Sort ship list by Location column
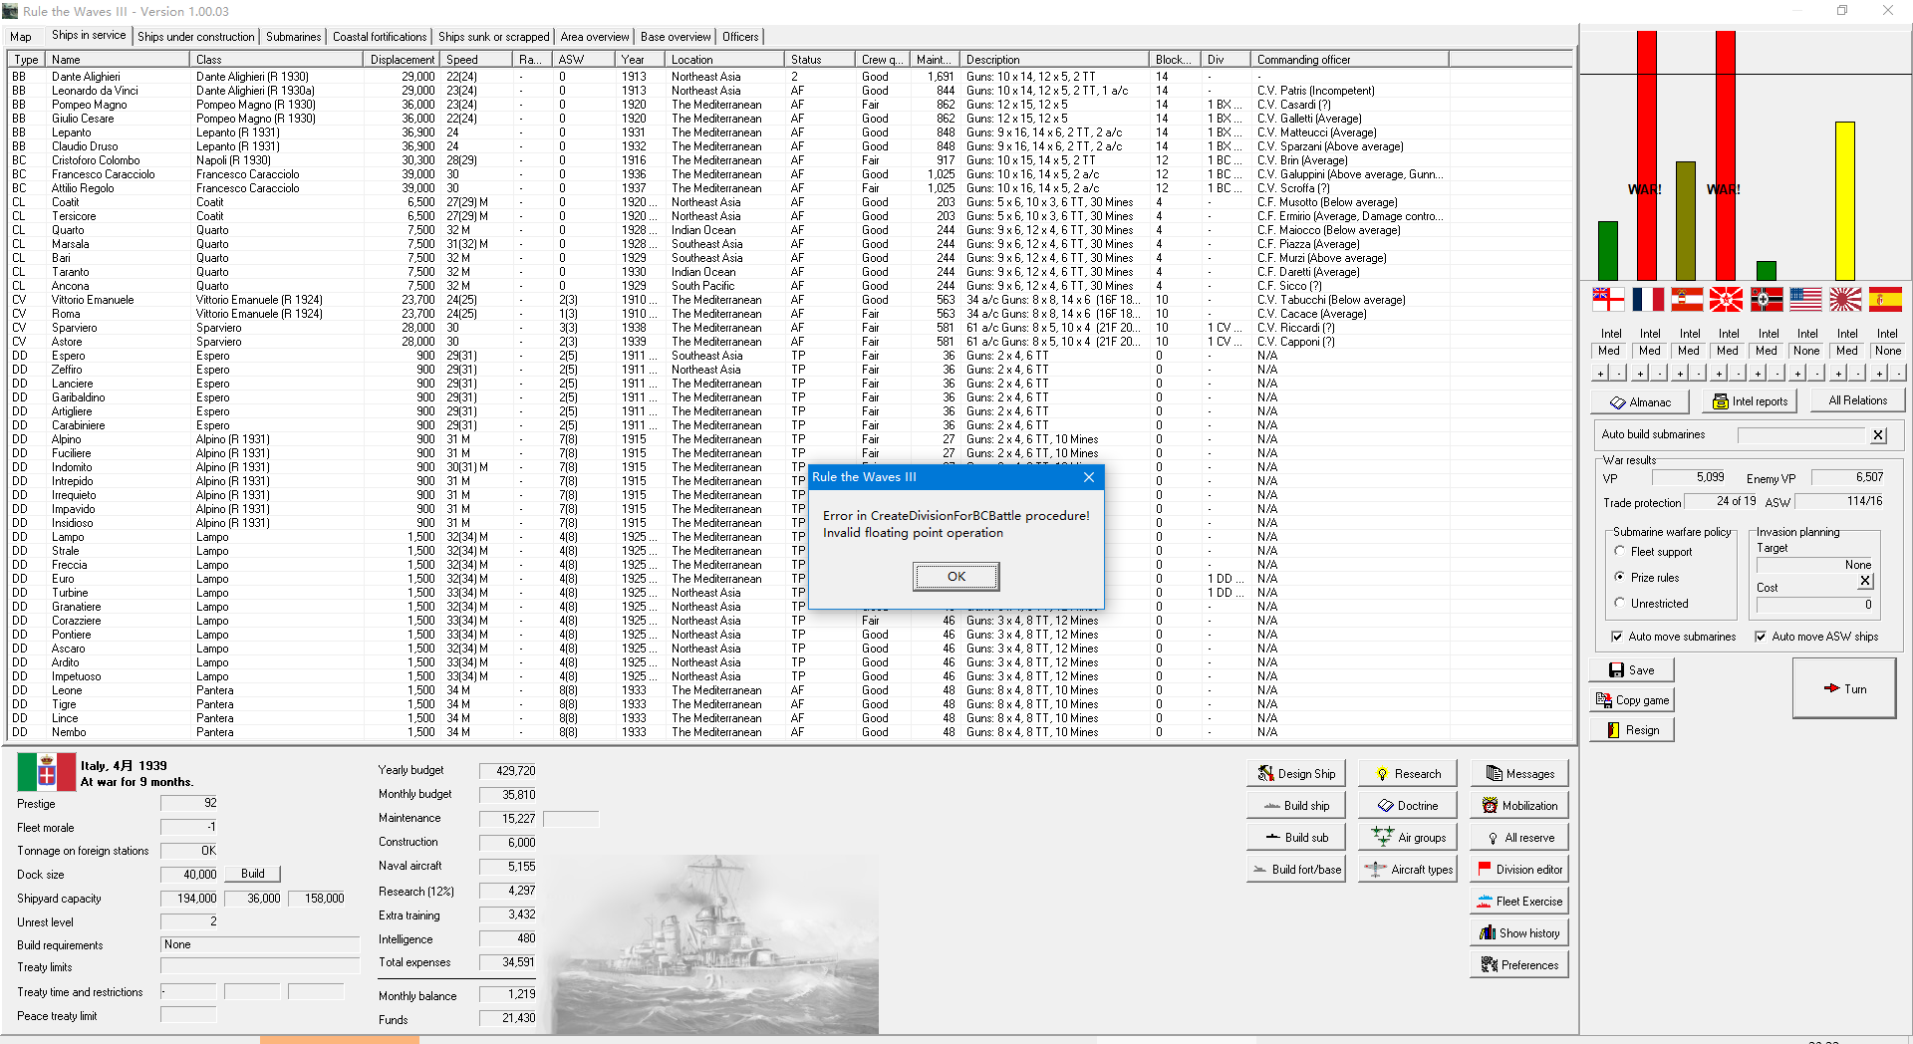 (x=723, y=60)
